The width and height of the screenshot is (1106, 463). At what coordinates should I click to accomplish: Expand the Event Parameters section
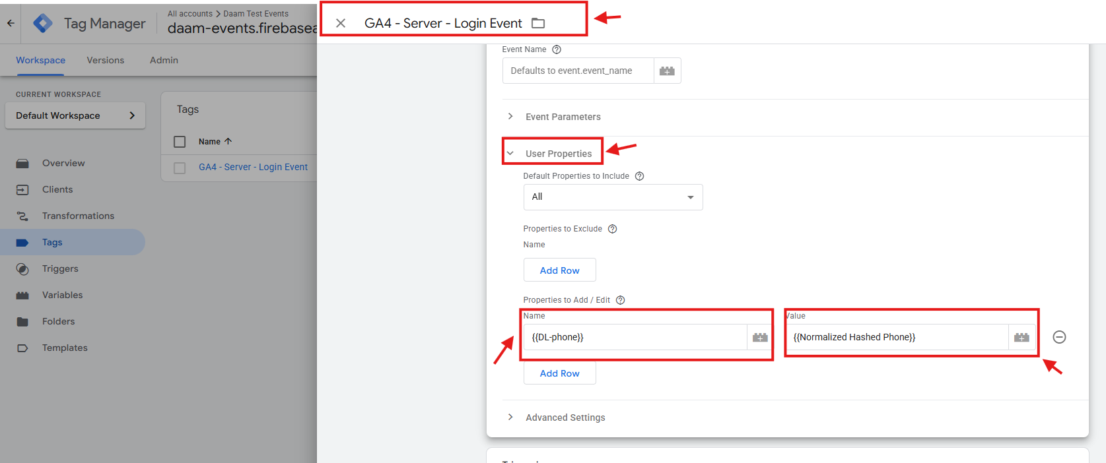(510, 117)
